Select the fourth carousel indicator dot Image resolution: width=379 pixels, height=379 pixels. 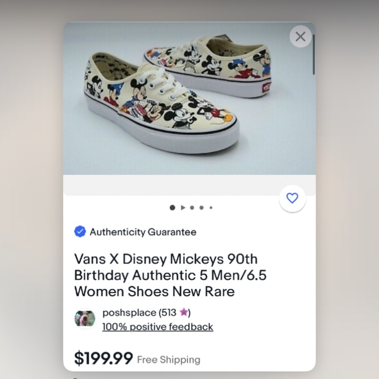tap(201, 207)
